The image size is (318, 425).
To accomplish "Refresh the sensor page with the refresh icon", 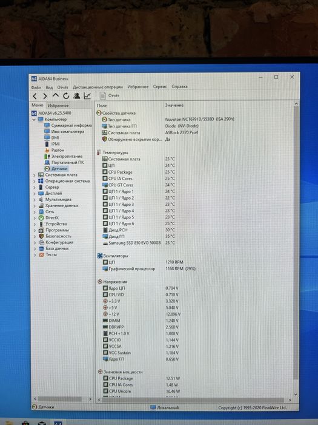I will (66, 96).
